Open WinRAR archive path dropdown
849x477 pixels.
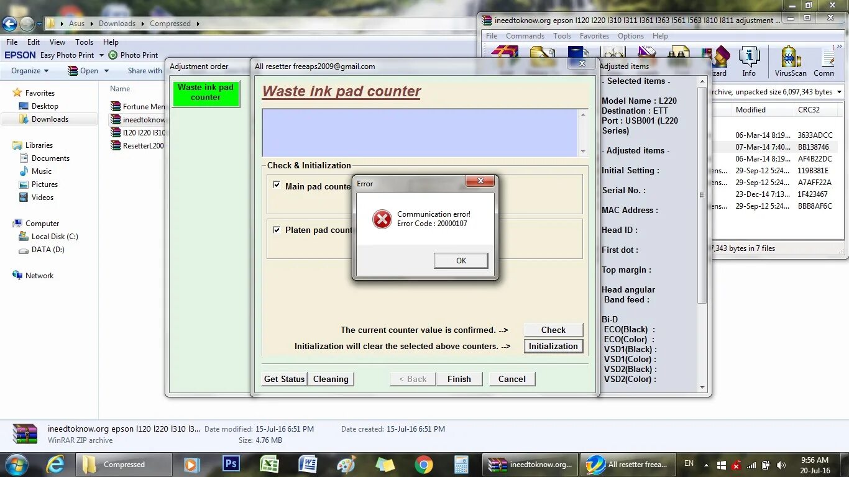tap(839, 92)
